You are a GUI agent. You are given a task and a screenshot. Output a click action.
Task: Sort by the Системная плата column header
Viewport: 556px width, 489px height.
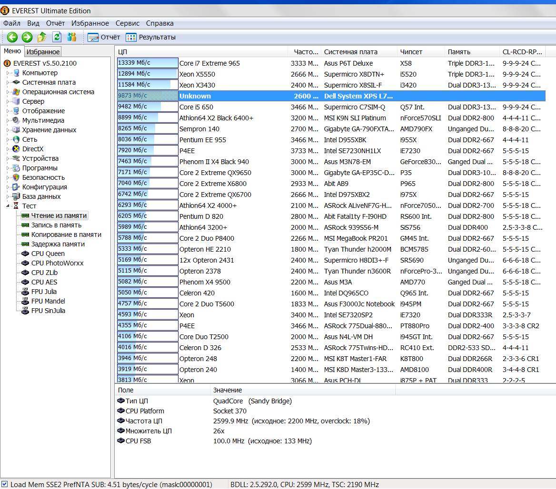[350, 52]
